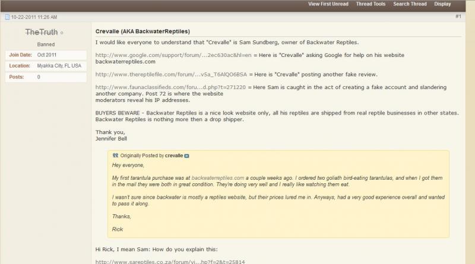
Task: Click the 'Thanks,' line in the quoted post
Action: click(122, 217)
